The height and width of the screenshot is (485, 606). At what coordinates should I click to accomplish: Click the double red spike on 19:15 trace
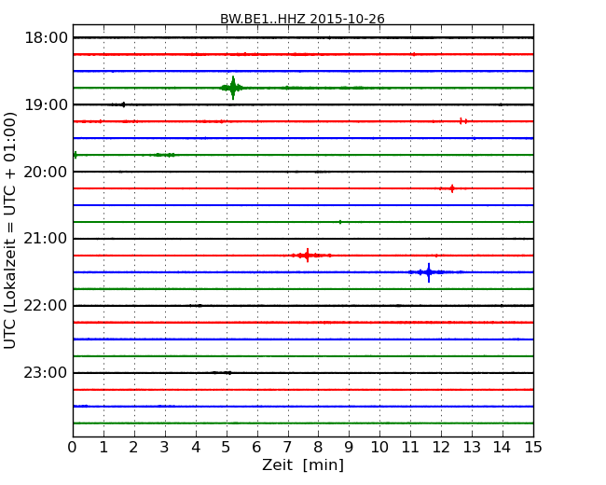463,121
